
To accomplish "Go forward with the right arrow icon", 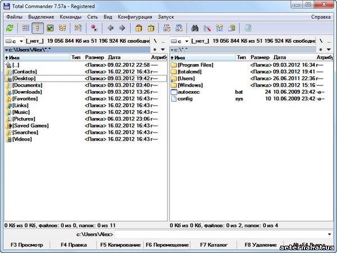I will click(122, 28).
